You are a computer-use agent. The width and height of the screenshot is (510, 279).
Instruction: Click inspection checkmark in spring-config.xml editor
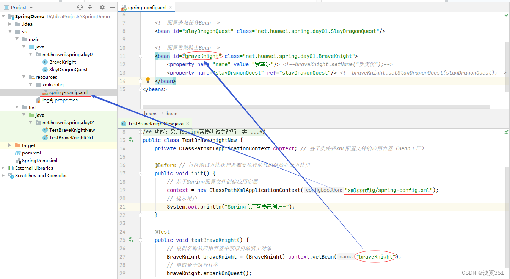pos(506,15)
